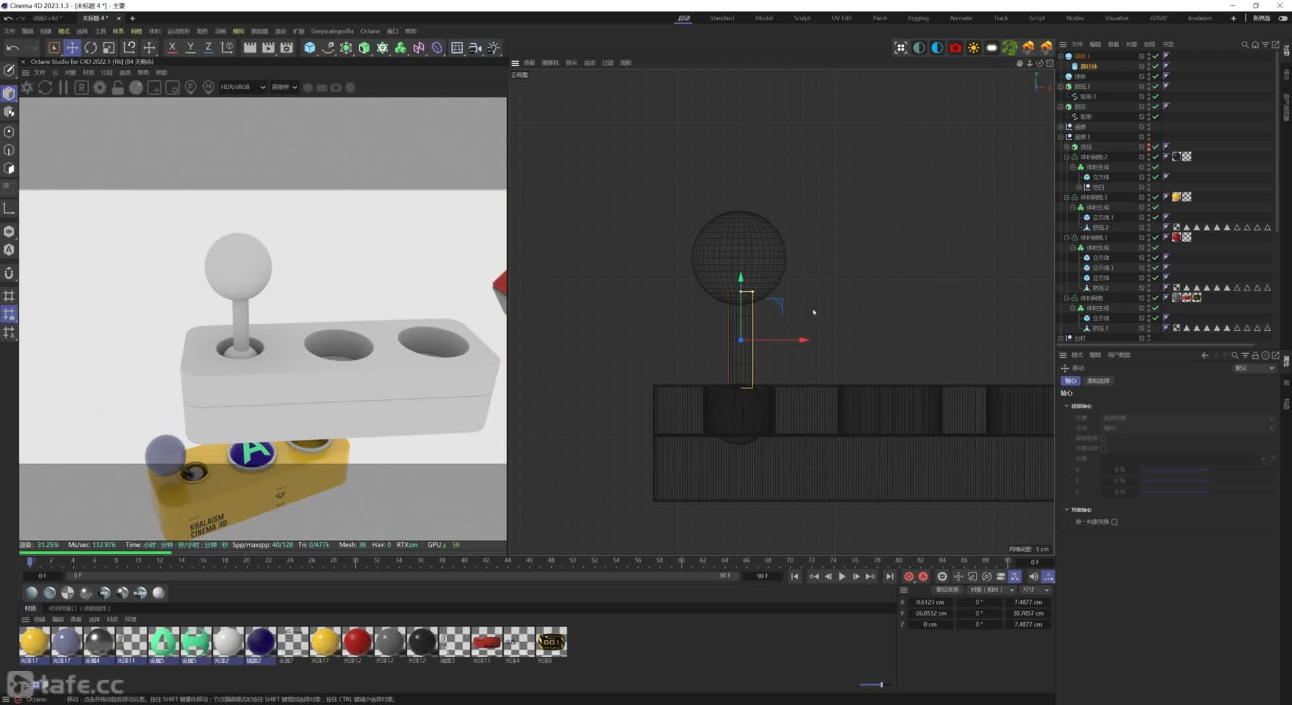Viewport: 1292px width, 705px height.
Task: Toggle visibility dots of 挤压 under 遥感.1
Action: 1148,147
